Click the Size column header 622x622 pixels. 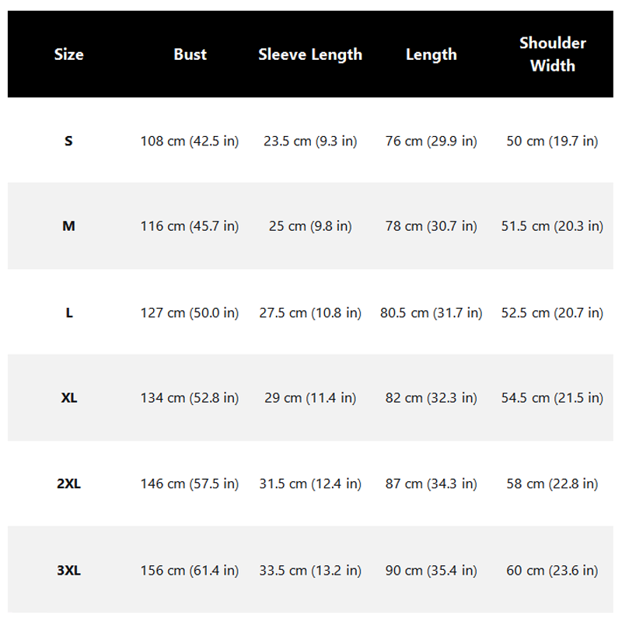(68, 54)
